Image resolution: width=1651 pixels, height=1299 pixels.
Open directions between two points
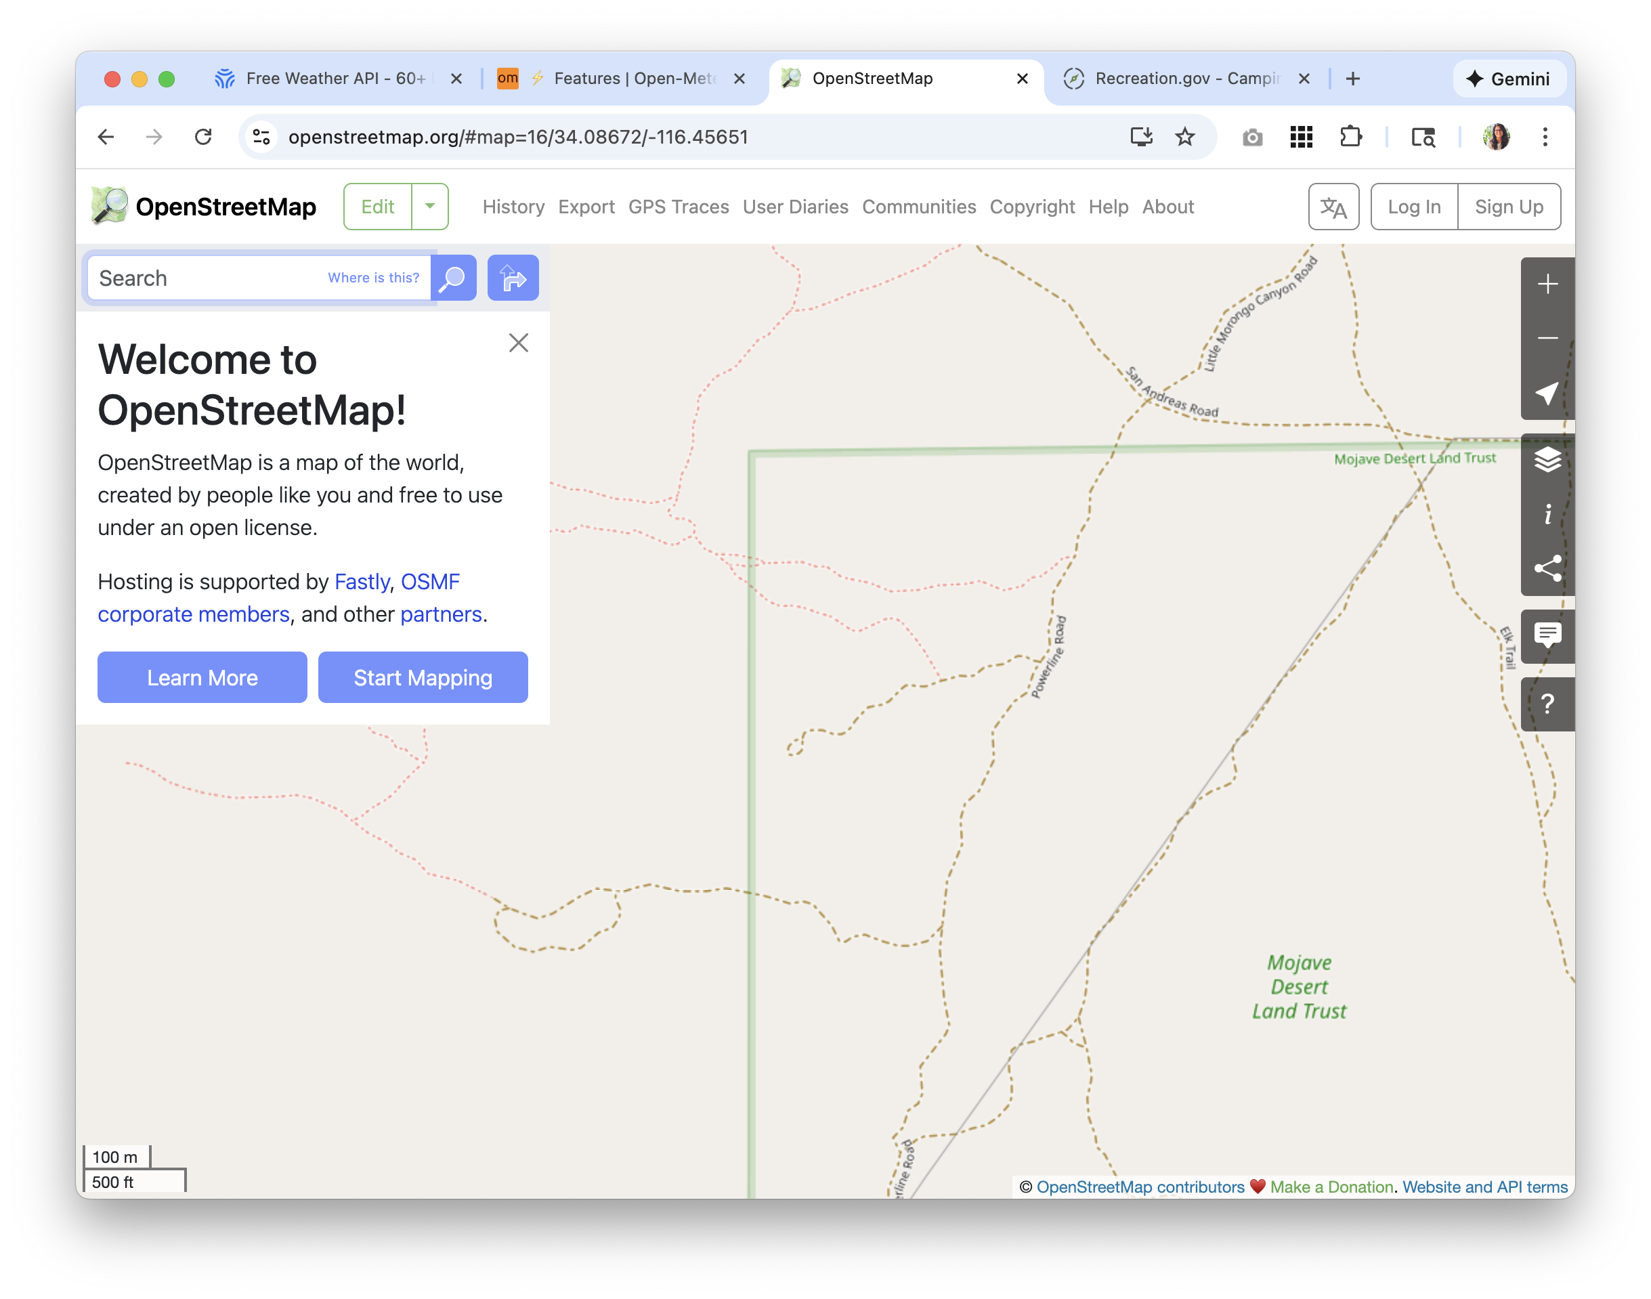pos(513,278)
